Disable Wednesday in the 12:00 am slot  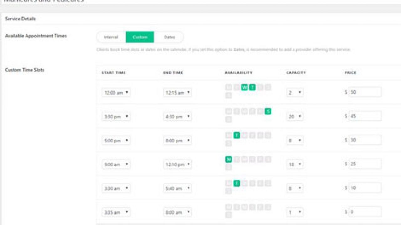tap(244, 87)
